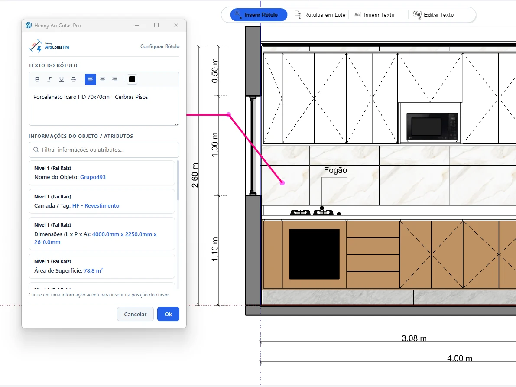
Task: Click the SketchUp icon in dialog title bar
Action: [x=29, y=25]
